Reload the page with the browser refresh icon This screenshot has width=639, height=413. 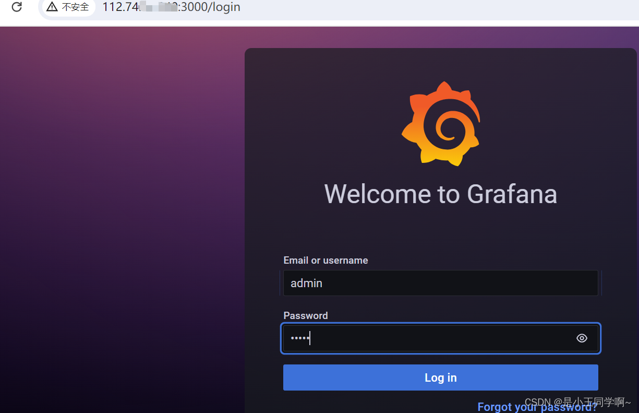(x=17, y=7)
